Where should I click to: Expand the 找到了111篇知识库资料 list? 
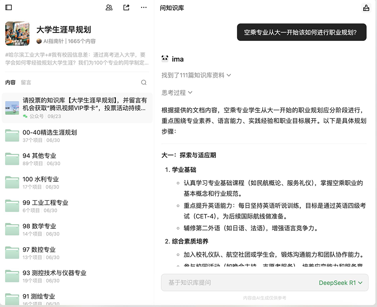pos(196,75)
